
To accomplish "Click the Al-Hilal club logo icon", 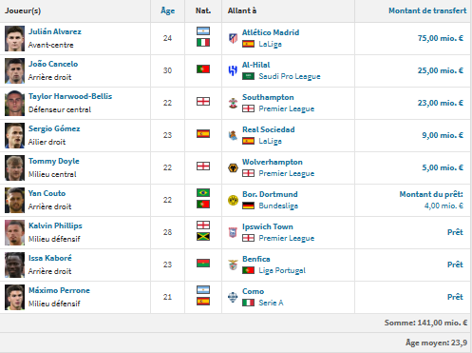I will 233,70.
